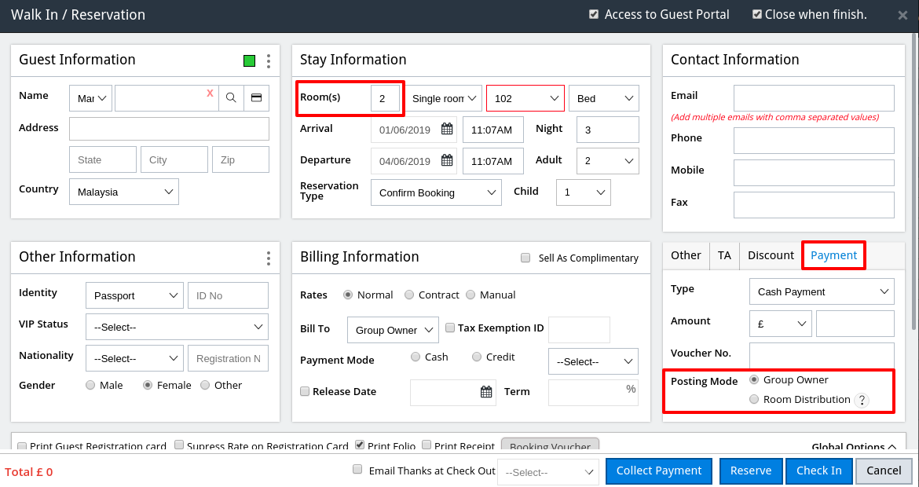
Task: Open the Nationality dropdown
Action: (x=134, y=358)
